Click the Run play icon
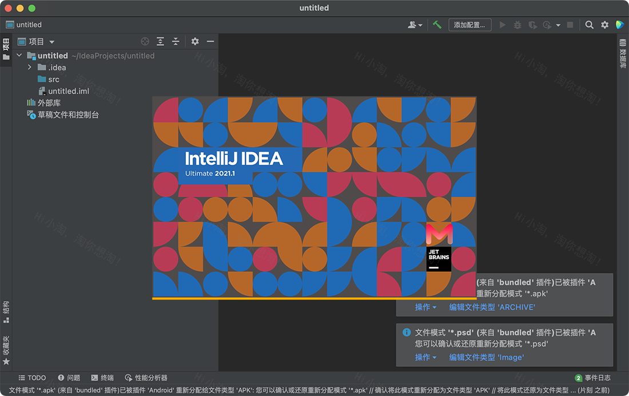 pyautogui.click(x=502, y=25)
